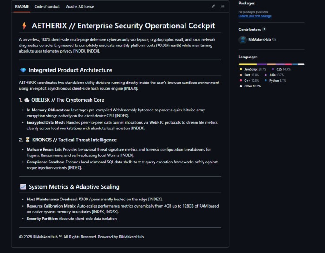
Task: Click the 'Resource Calibration Matrix:' bold text
Action: click(51, 206)
